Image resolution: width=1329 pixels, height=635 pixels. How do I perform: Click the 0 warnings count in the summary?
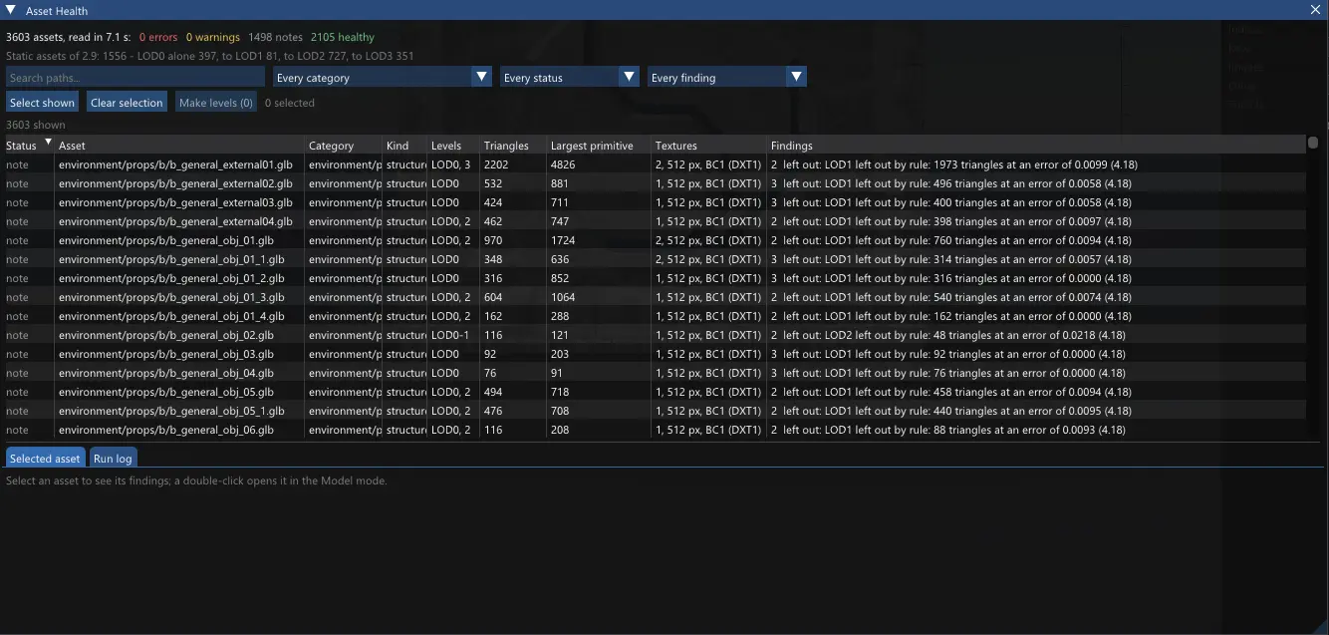[x=213, y=38]
